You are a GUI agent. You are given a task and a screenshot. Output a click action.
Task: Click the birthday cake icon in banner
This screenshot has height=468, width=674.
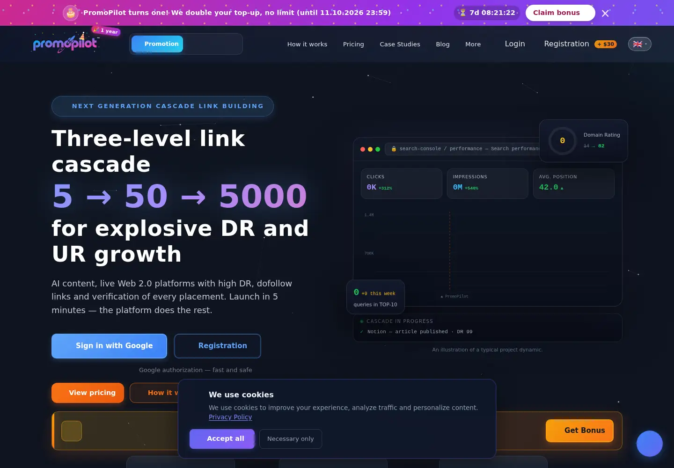coord(71,13)
